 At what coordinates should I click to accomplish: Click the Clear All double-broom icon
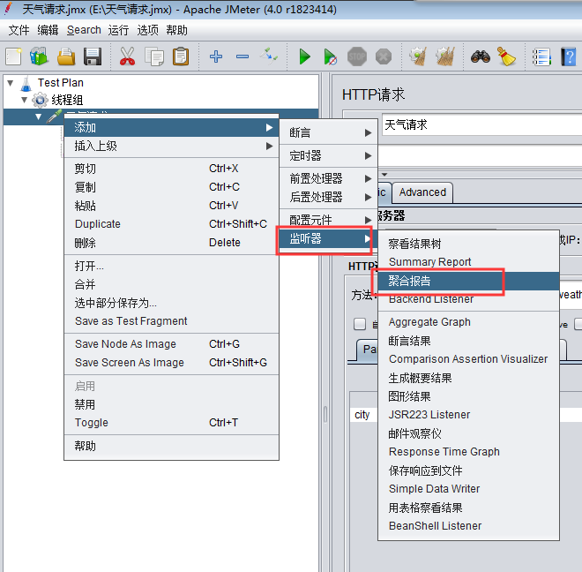(x=445, y=56)
